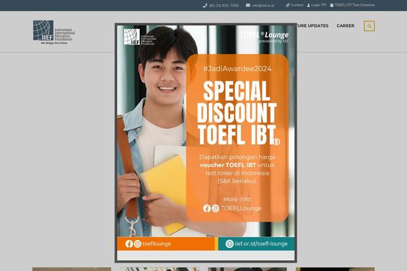Click the TOEFLLounge text under More info
The image size is (407, 271).
click(x=241, y=209)
